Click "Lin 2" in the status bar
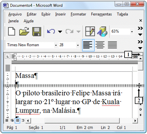This screenshot has height=134, width=147. (105, 128)
